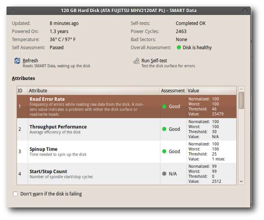Click the 8 minutes ago updated value
The height and width of the screenshot is (220, 264).
pyautogui.click(x=64, y=23)
